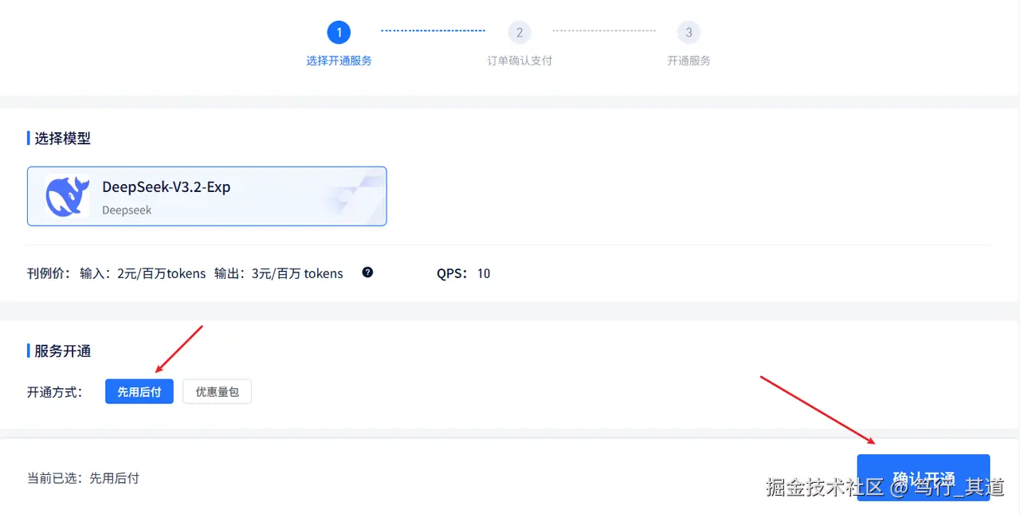
Task: Click the pricing help question-mark icon
Action: pos(367,272)
